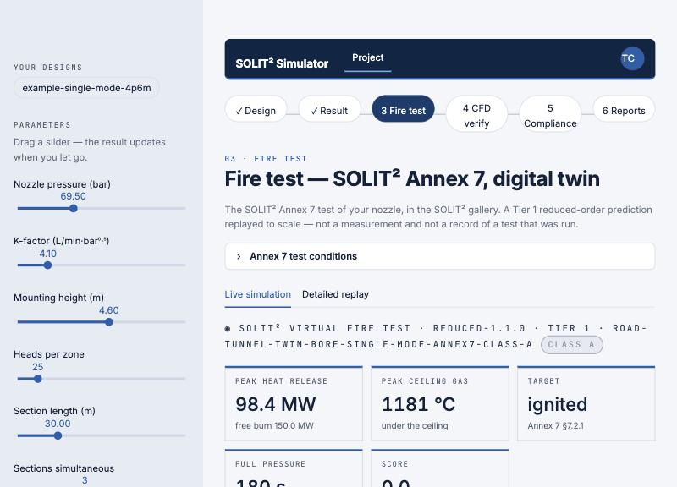This screenshot has width=677, height=487.
Task: Switch to Detailed replay tab
Action: [335, 294]
